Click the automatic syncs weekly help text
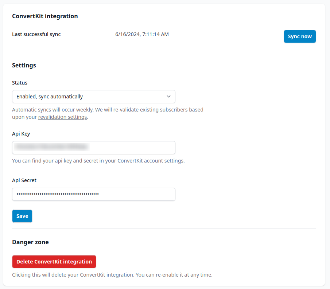The image size is (330, 289). 108,110
